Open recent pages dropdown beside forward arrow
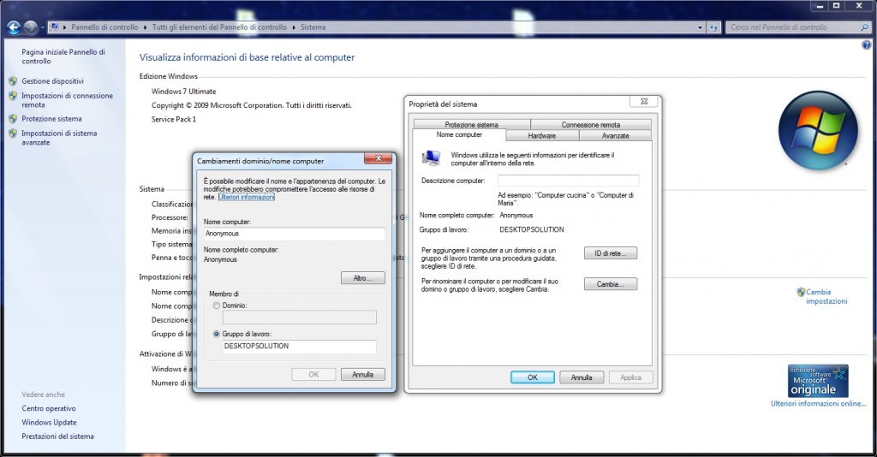Viewport: 877px width, 457px height. pos(43,27)
